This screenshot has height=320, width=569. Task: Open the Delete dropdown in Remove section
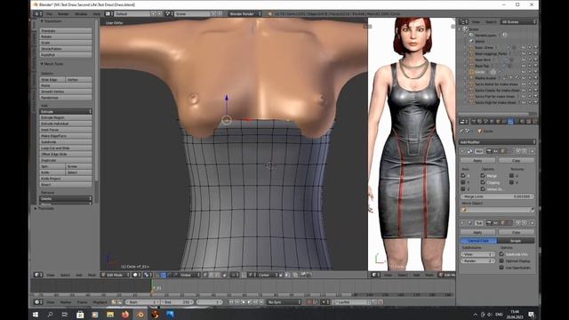click(x=66, y=198)
